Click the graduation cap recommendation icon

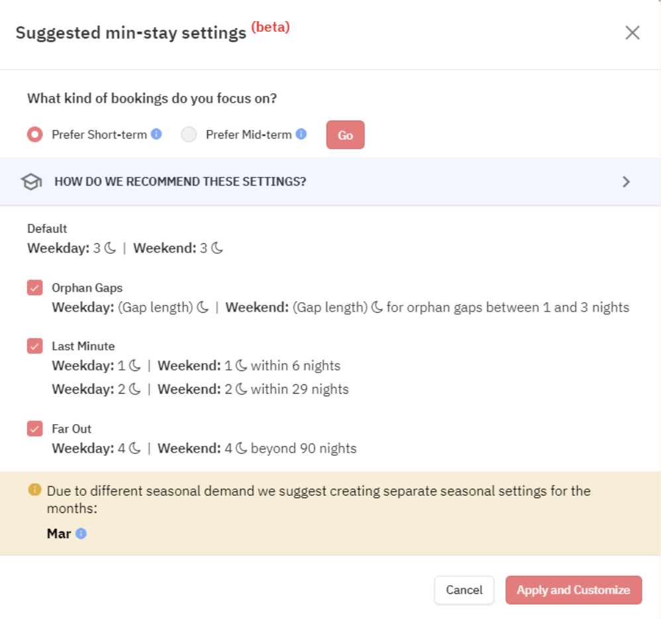31,181
